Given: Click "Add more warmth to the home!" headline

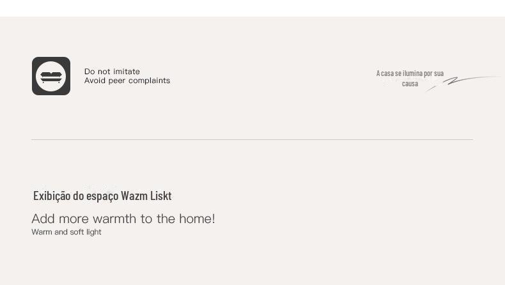Looking at the screenshot, I should point(123,219).
